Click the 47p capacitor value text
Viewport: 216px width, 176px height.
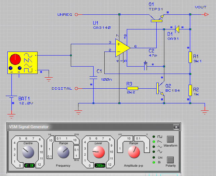point(153,56)
